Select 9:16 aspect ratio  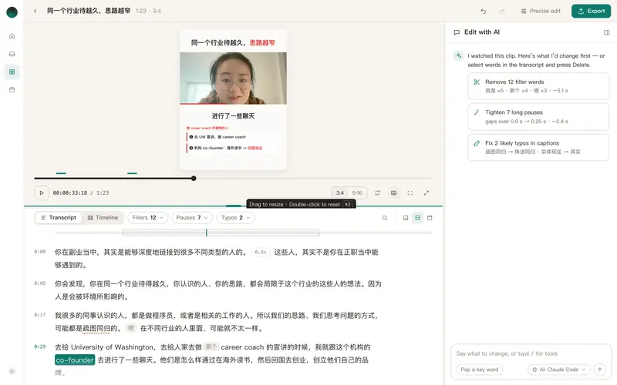[357, 193]
